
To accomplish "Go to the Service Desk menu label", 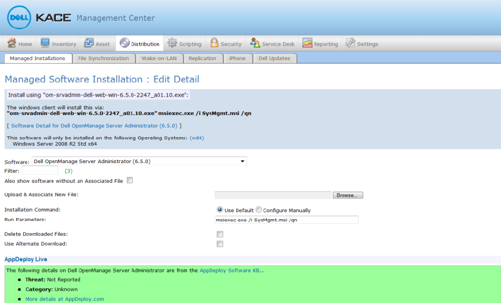I will 278,45.
